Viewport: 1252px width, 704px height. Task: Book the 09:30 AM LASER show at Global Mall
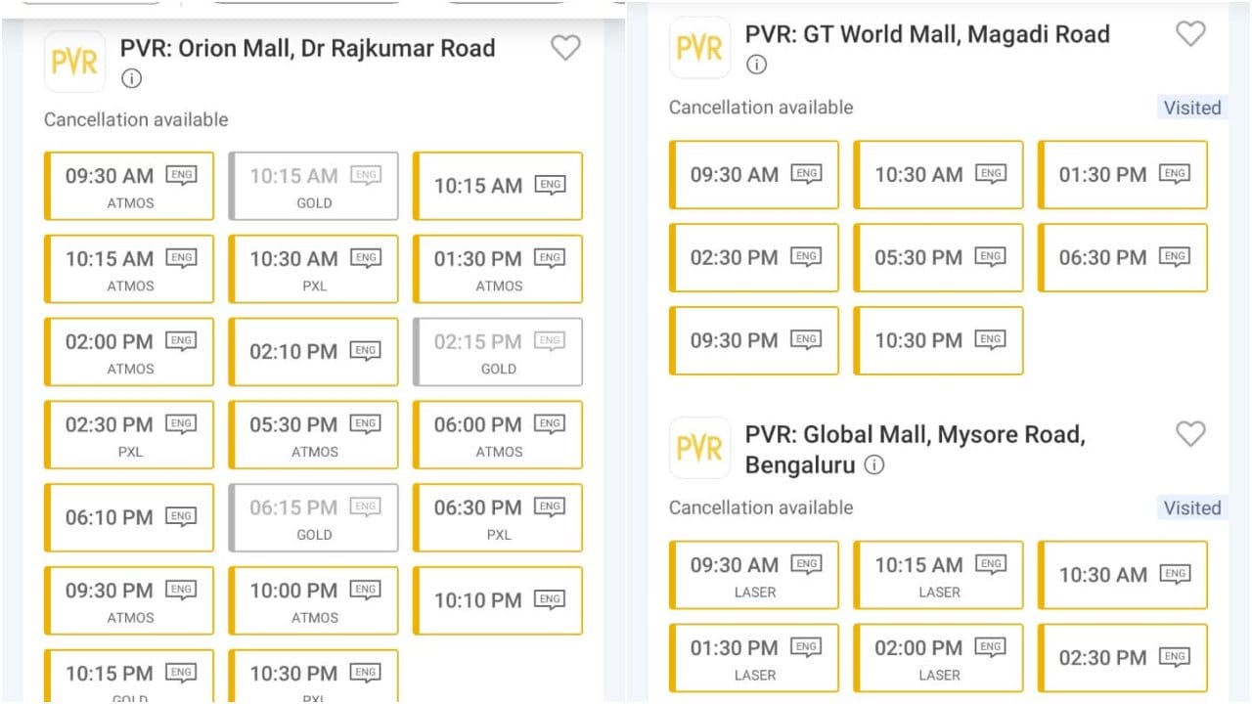(x=754, y=575)
